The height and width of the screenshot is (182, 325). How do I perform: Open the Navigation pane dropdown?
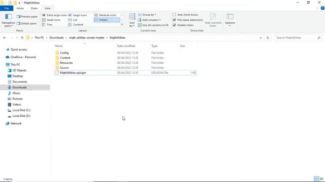8,21
